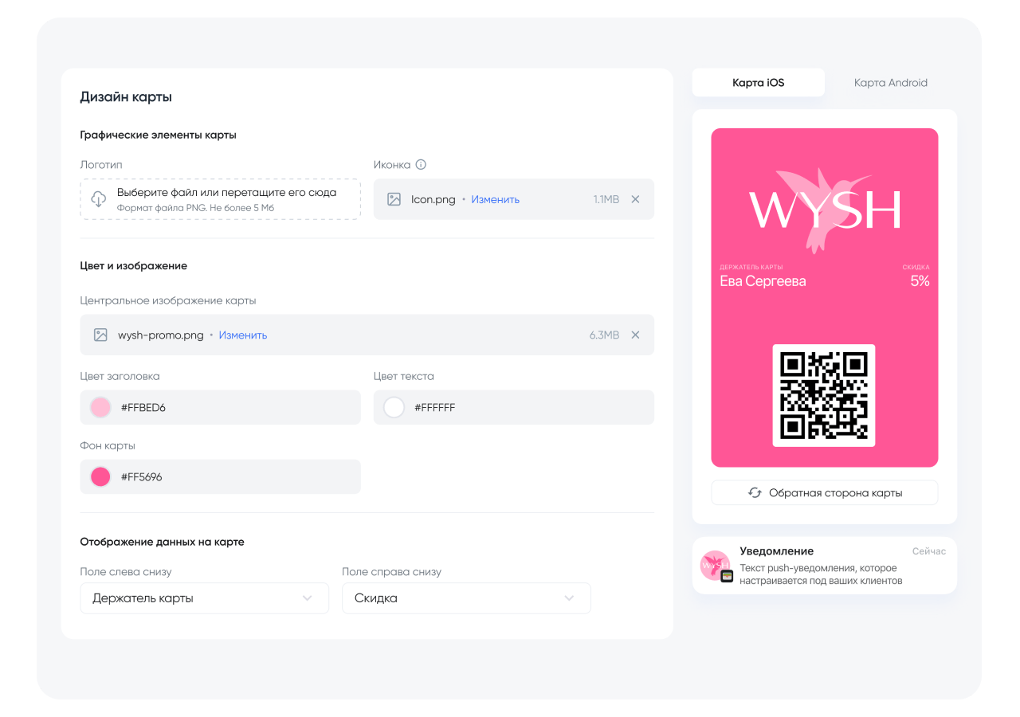This screenshot has width=1020, height=717.
Task: Pick the header color swatch #FFBED6
Action: (x=100, y=408)
